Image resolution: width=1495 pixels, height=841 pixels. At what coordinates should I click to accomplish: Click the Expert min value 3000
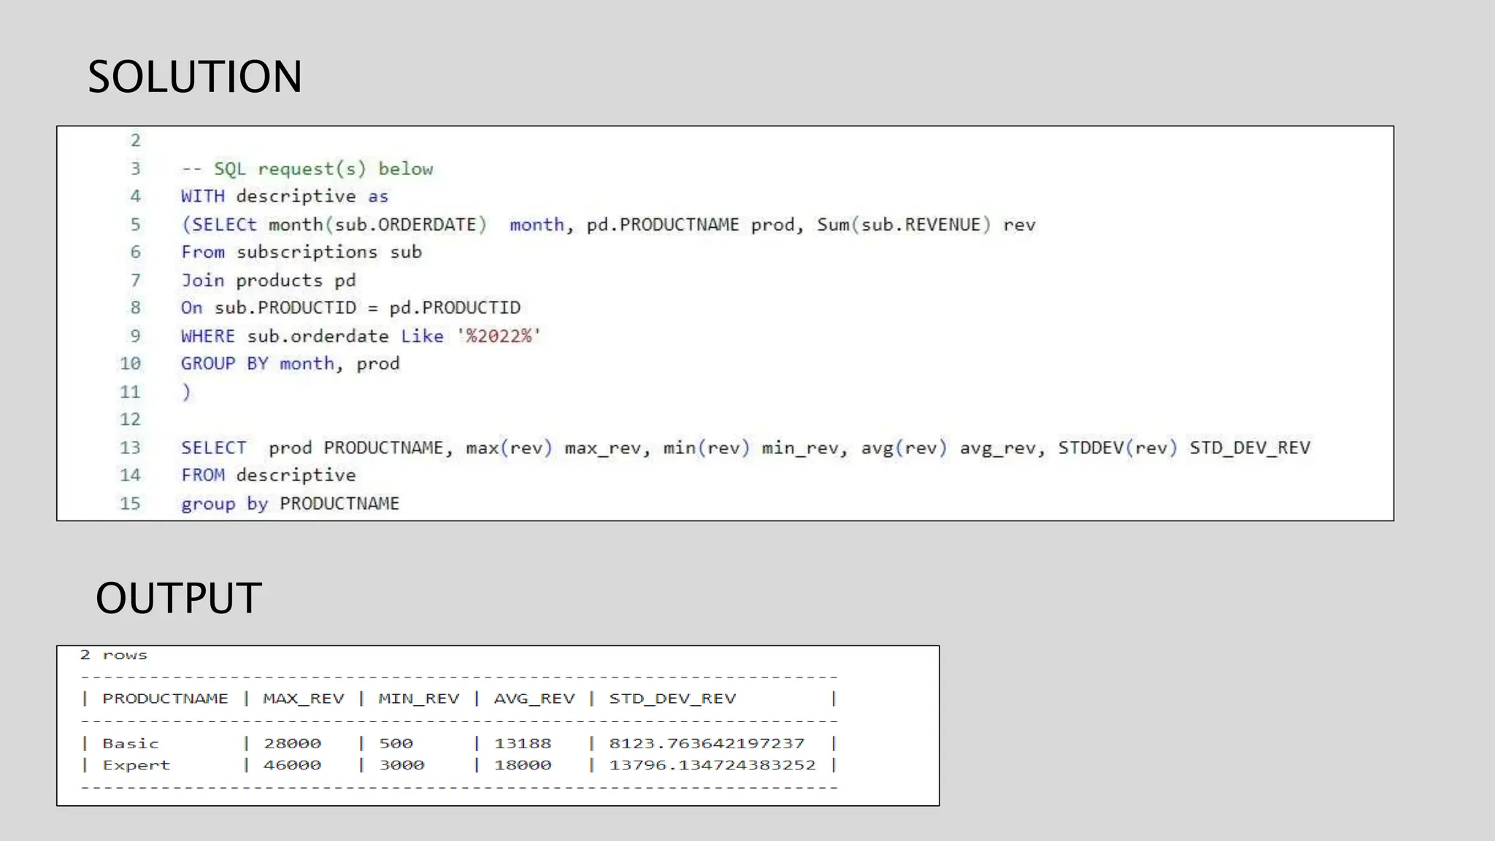click(402, 765)
